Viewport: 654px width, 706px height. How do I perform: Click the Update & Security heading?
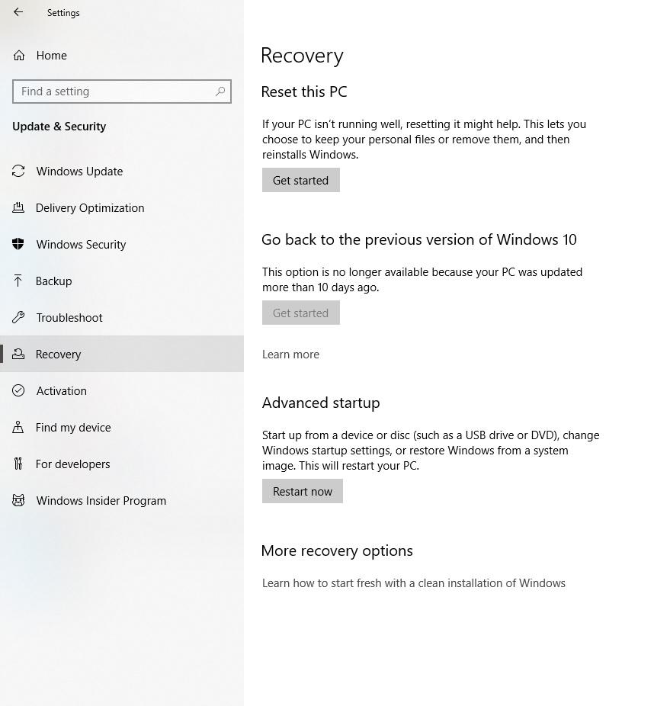pyautogui.click(x=59, y=127)
